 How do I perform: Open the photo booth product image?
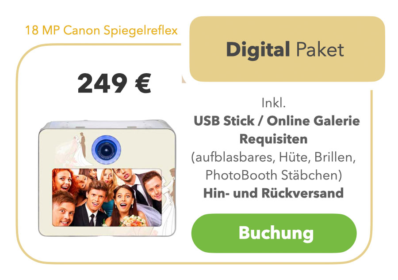tap(107, 179)
